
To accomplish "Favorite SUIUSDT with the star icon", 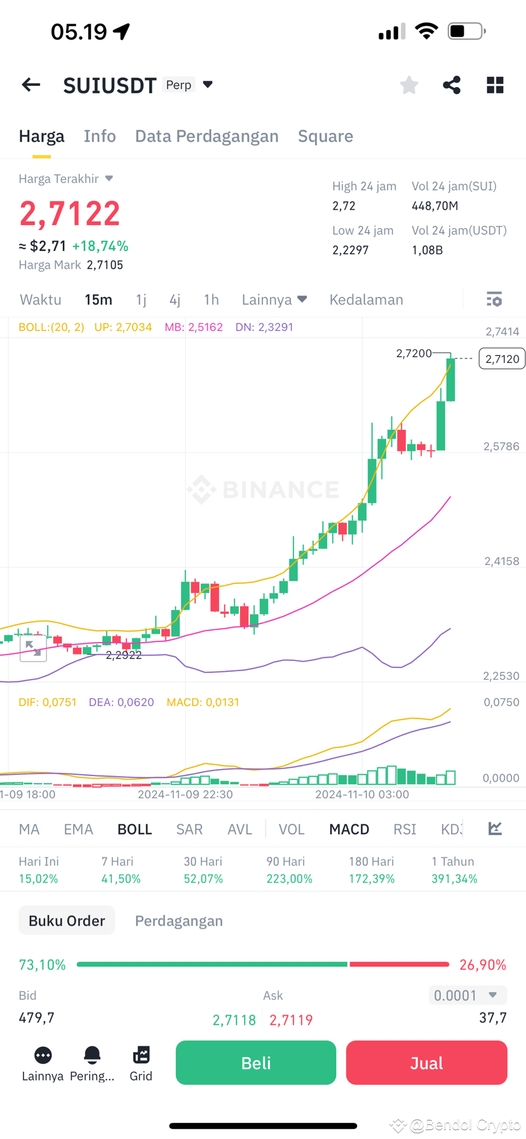I will (x=408, y=85).
